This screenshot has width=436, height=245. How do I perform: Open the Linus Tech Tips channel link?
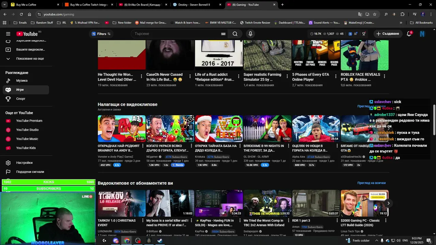(x=350, y=231)
